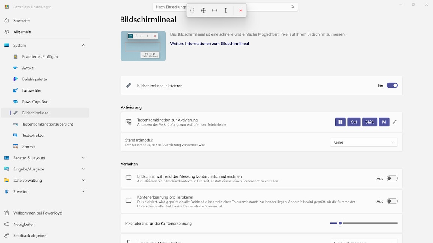Select the cross spacing tool in ruler toolbar
433x243 pixels.
(203, 10)
